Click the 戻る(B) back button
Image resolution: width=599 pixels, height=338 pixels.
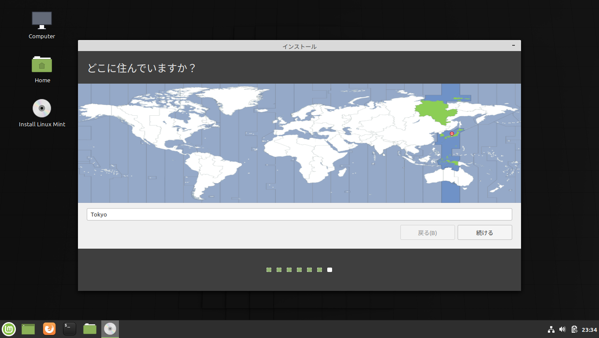[x=427, y=232]
